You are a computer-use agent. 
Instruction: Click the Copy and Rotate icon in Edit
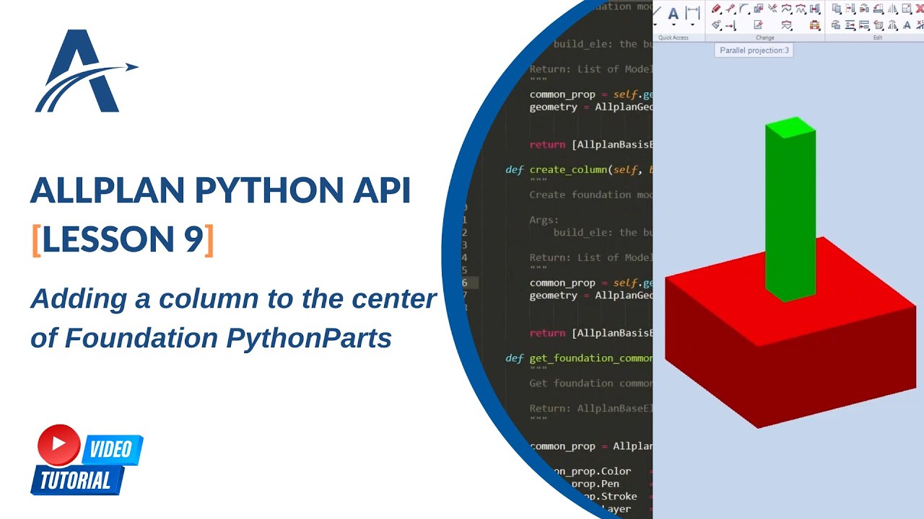(864, 9)
